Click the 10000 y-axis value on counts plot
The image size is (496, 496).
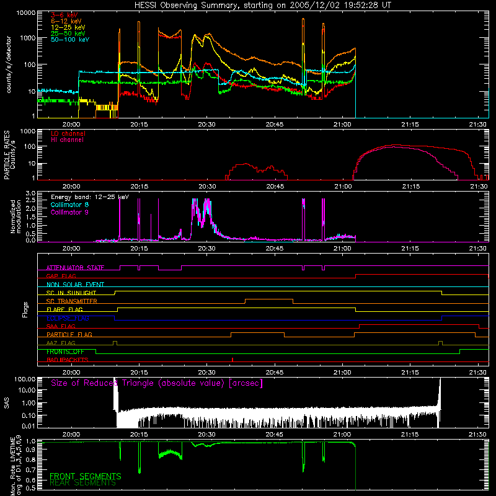(26, 13)
